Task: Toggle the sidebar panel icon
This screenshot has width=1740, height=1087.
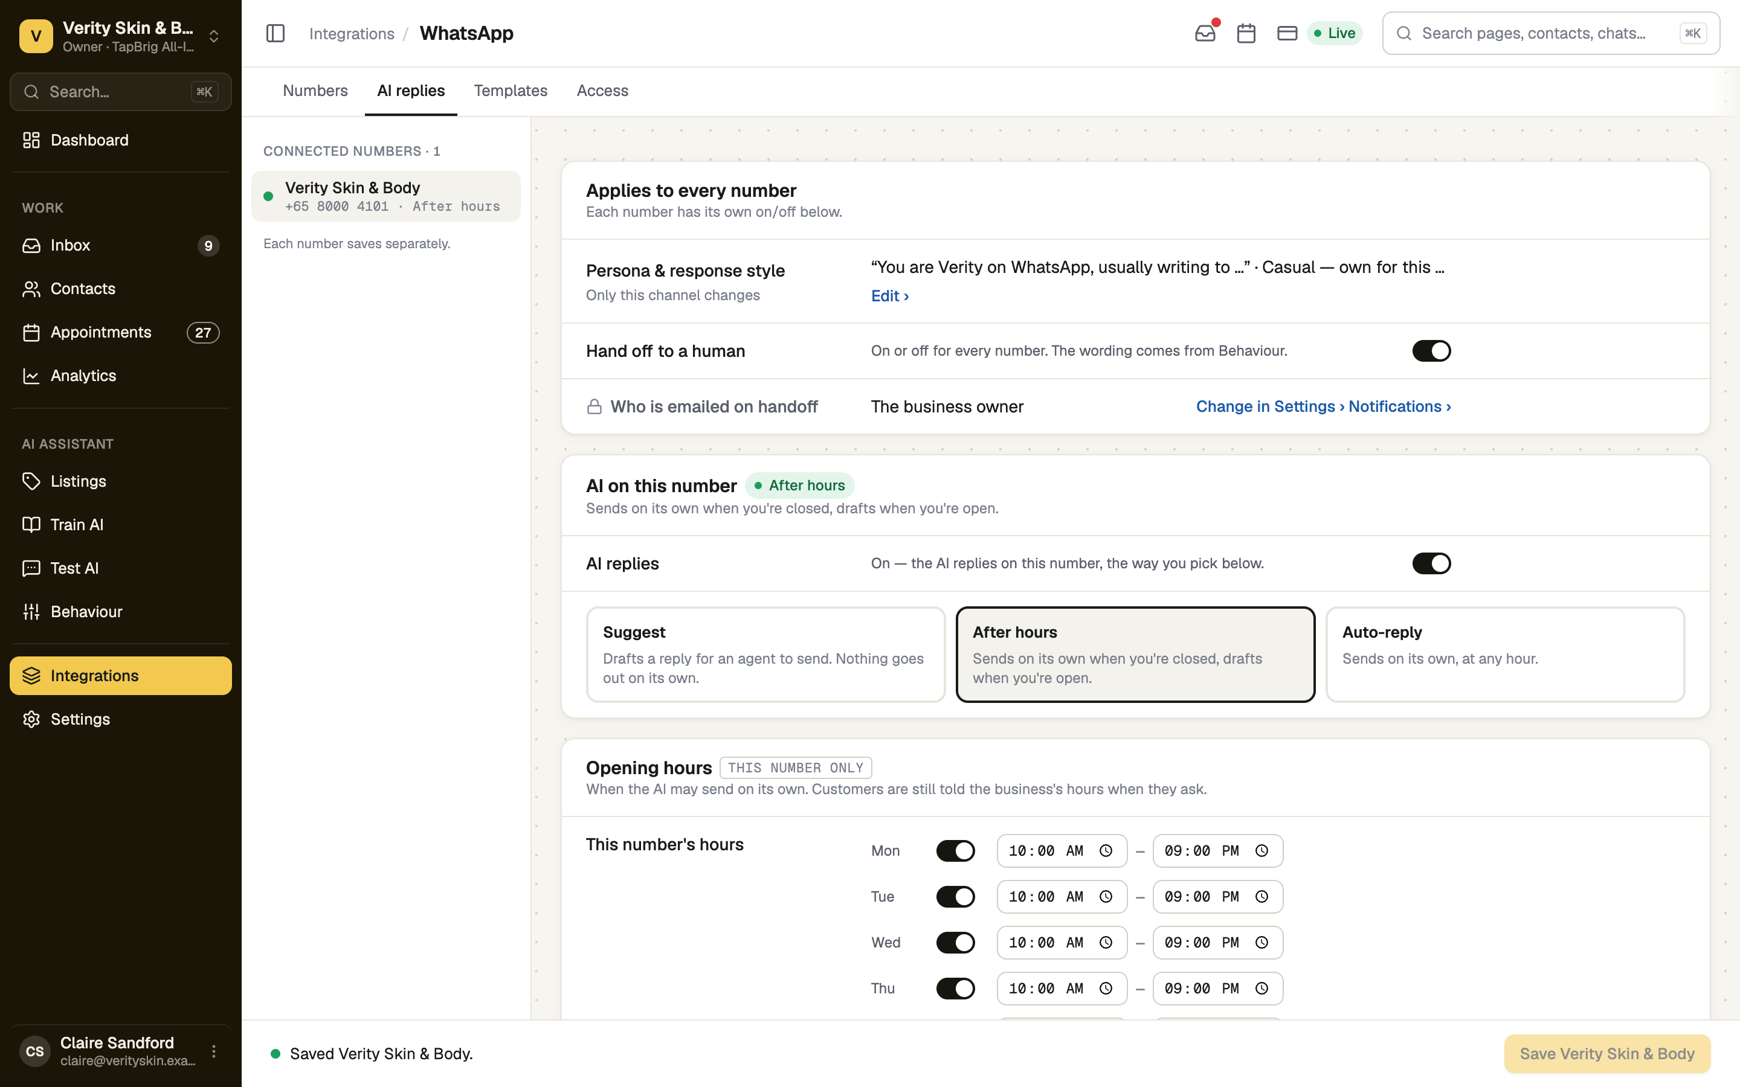Action: tap(275, 33)
